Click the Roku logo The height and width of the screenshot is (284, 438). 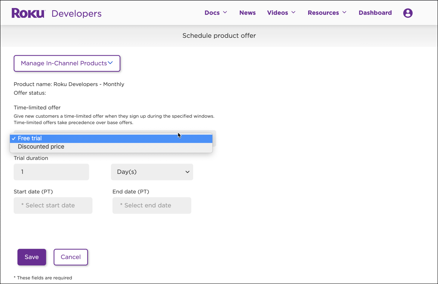[28, 13]
